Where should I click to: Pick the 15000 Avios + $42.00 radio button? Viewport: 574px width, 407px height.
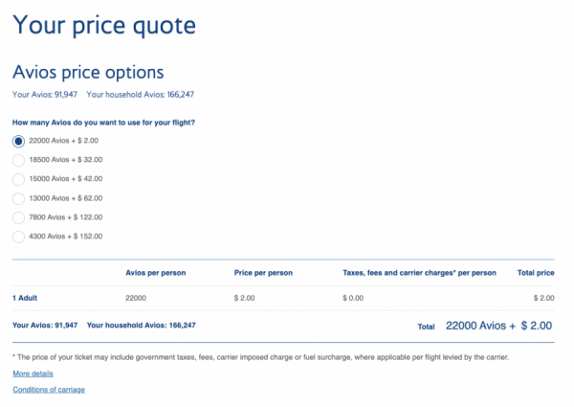point(18,179)
